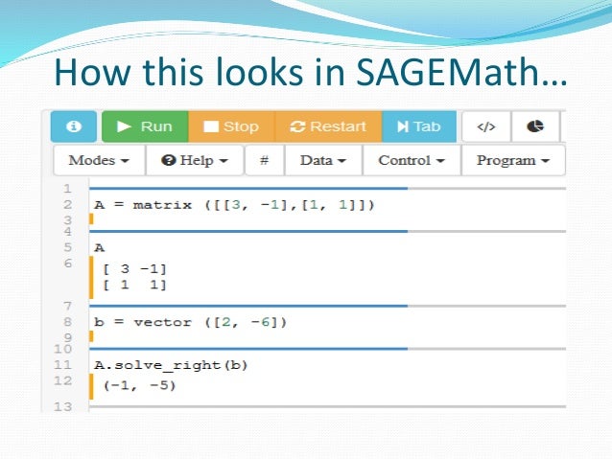Click the cell divider above line 8
This screenshot has height=459, width=612.
(327, 306)
